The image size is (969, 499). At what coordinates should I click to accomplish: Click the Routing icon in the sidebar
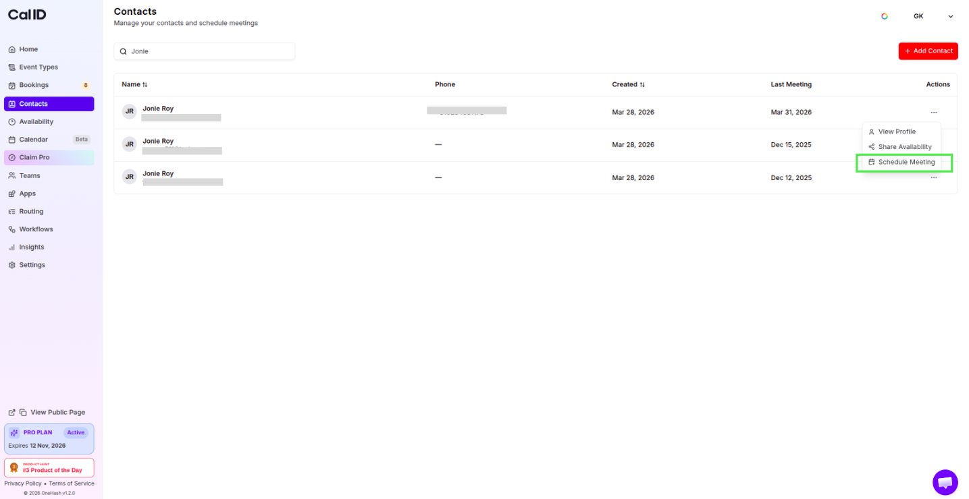coord(12,212)
